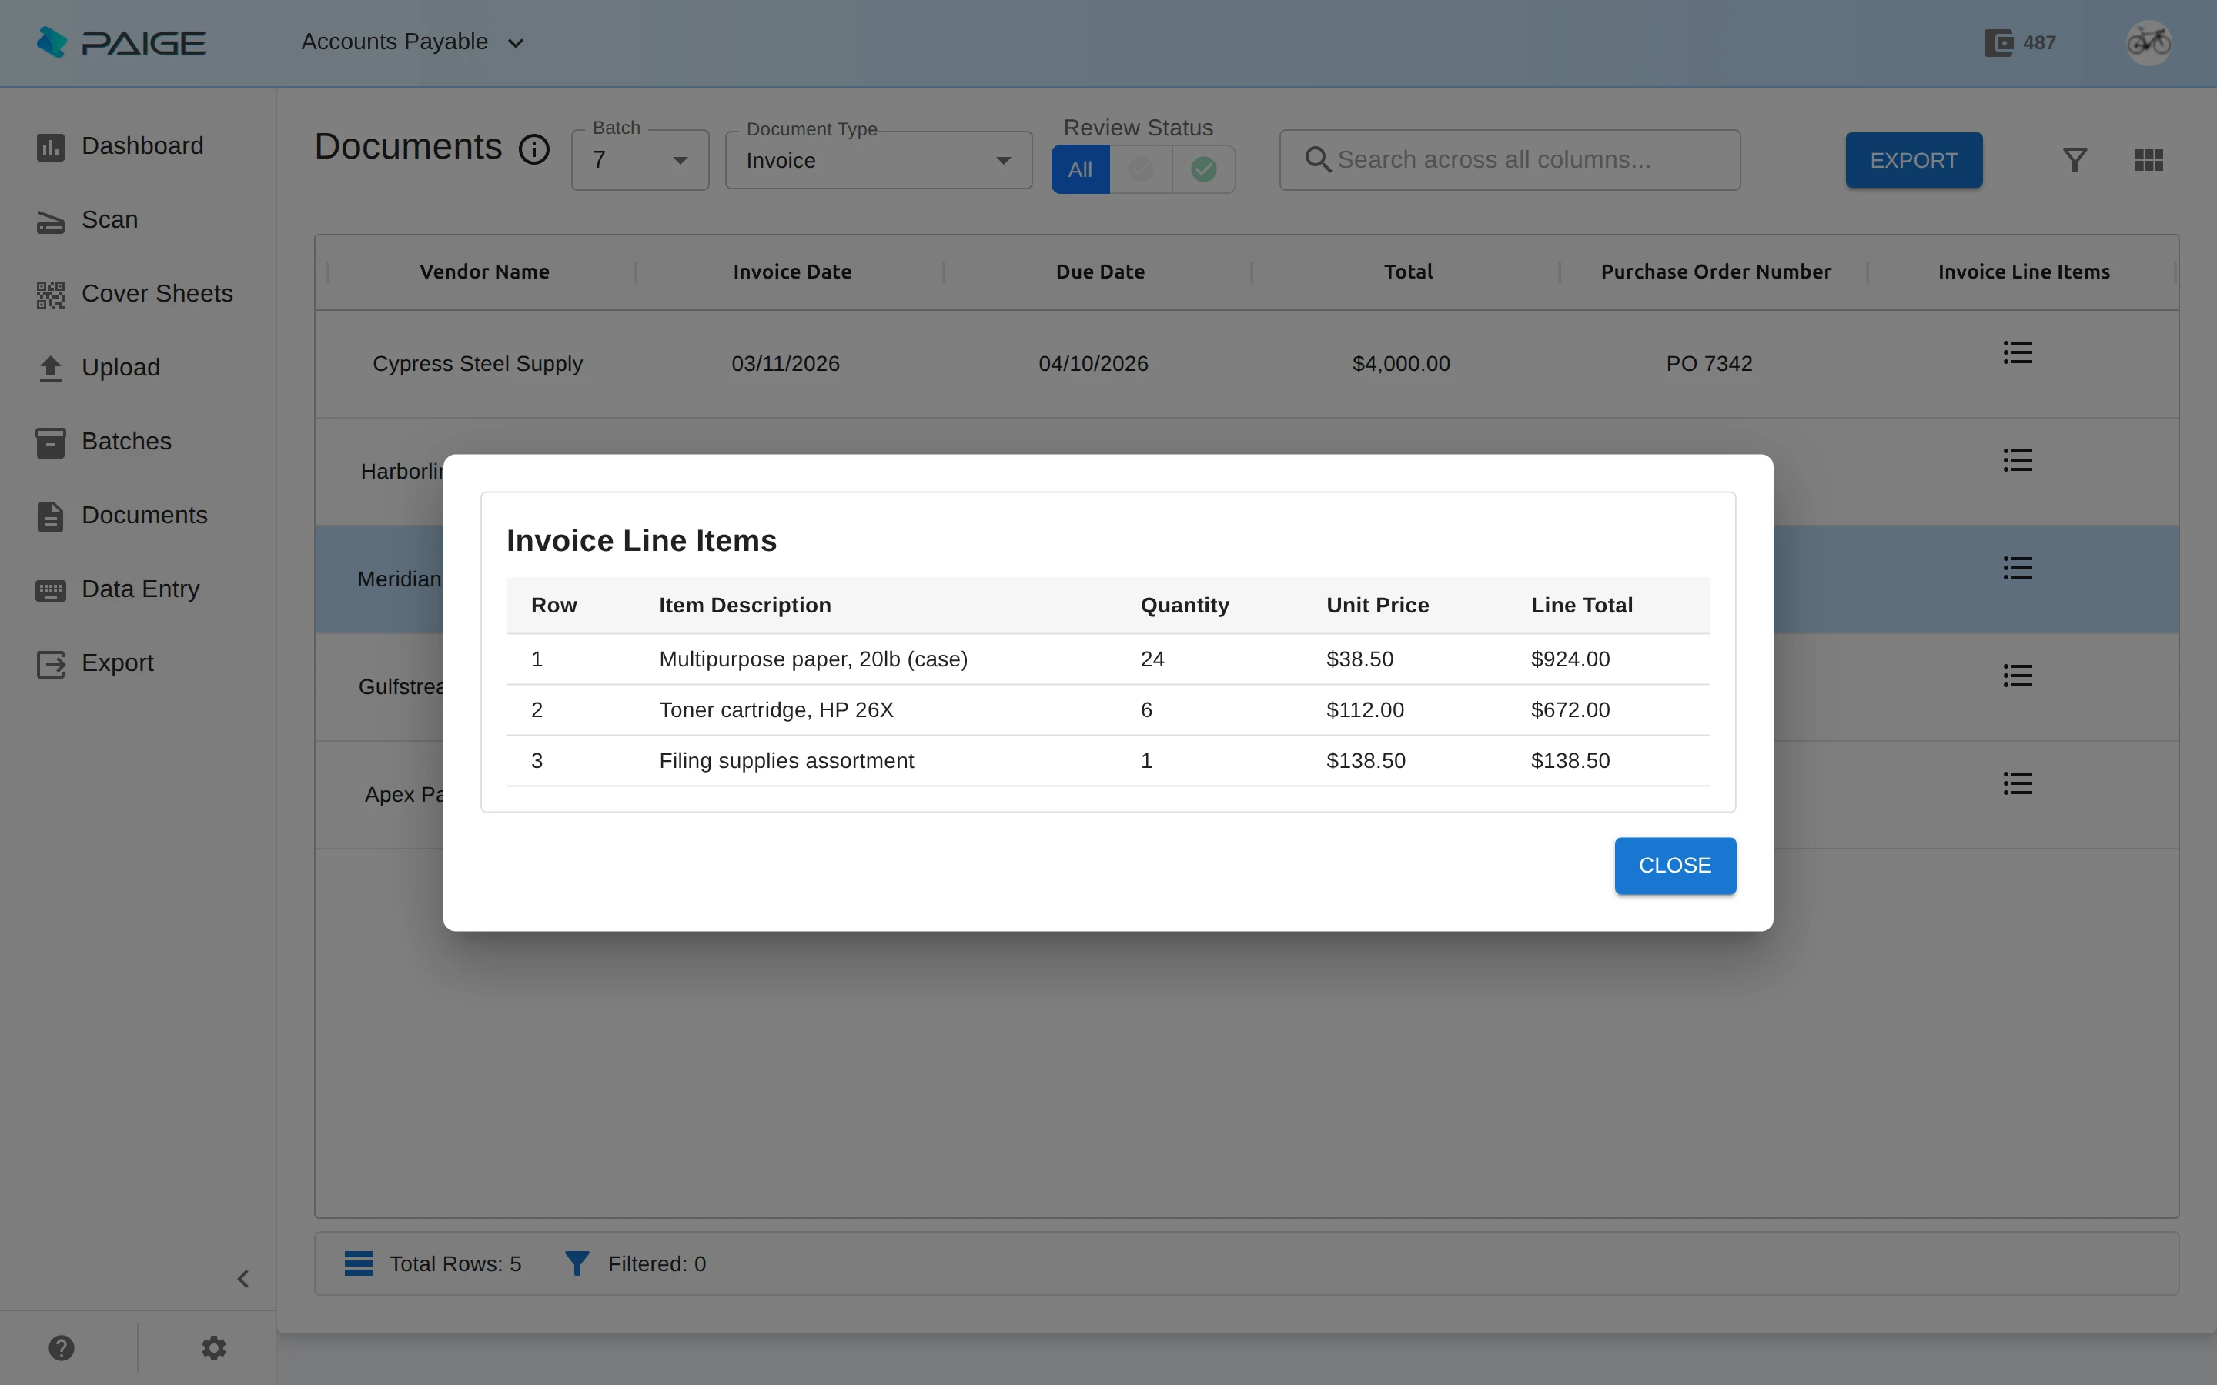The height and width of the screenshot is (1385, 2217).
Task: Open the column grid view icon
Action: tap(2149, 160)
